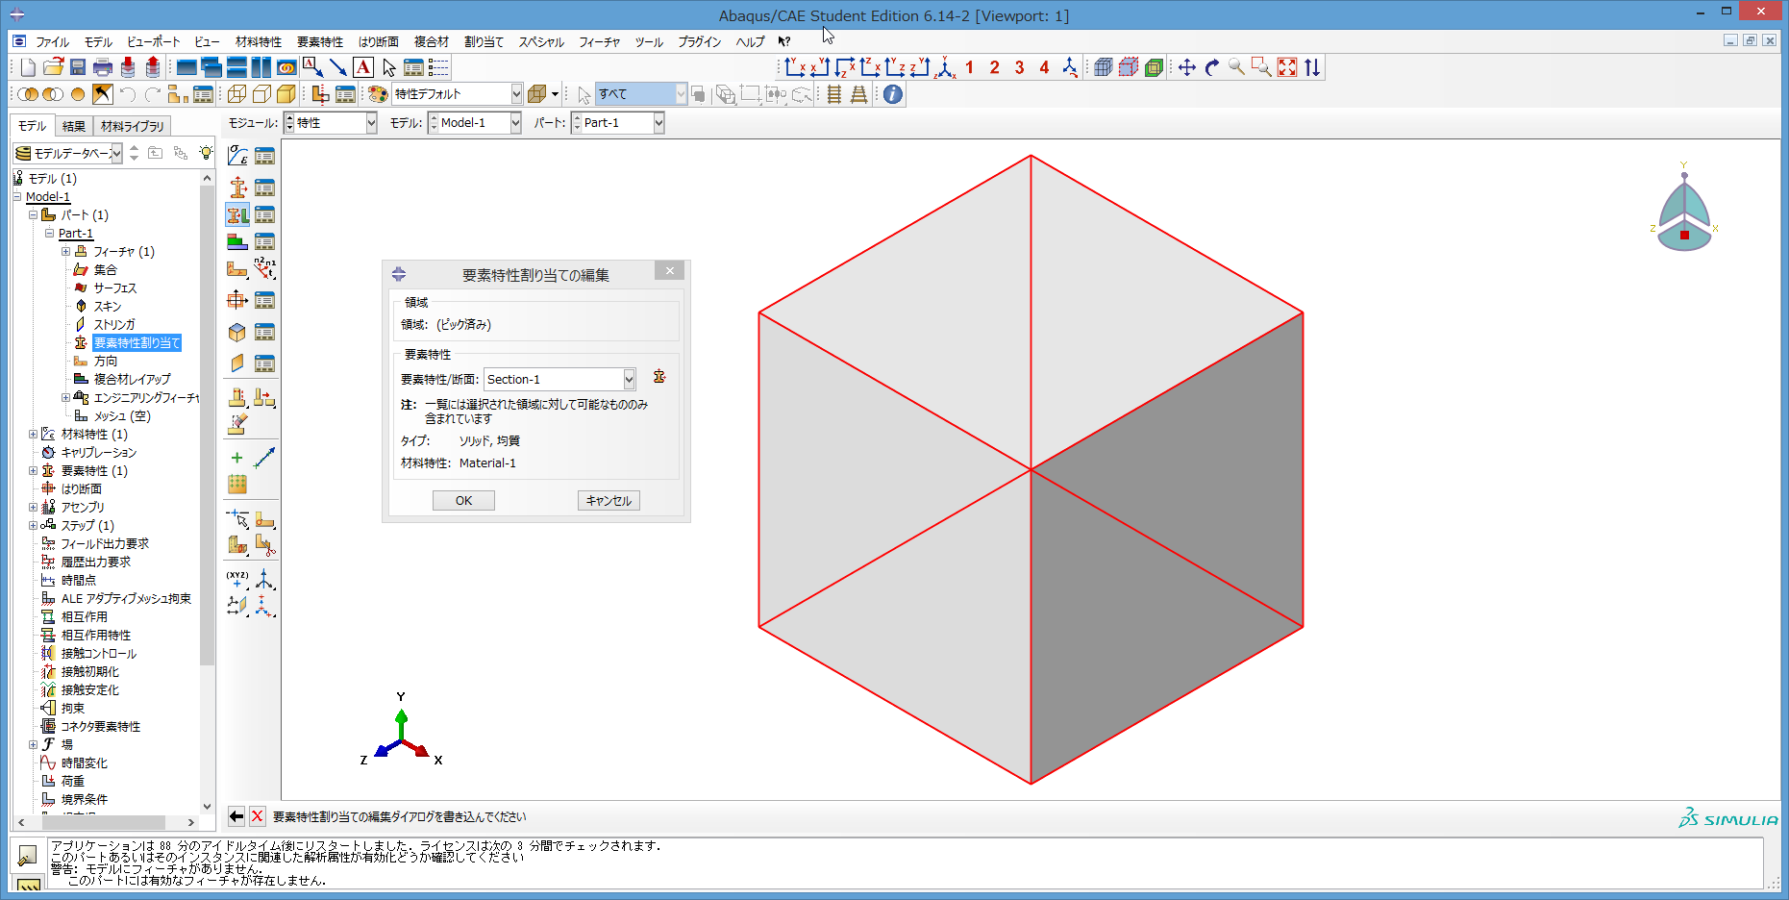Open the Section-1 dropdown
This screenshot has width=1789, height=900.
pos(629,380)
